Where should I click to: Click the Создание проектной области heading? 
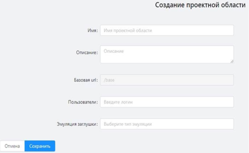click(x=200, y=5)
